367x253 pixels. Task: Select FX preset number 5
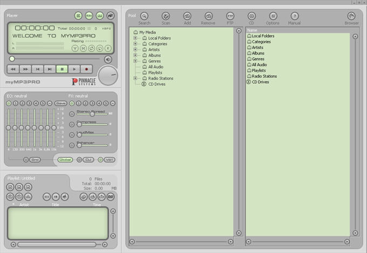(106, 103)
